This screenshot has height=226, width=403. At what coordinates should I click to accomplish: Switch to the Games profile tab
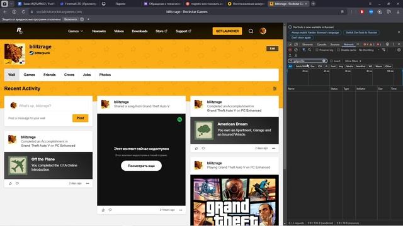click(x=30, y=75)
